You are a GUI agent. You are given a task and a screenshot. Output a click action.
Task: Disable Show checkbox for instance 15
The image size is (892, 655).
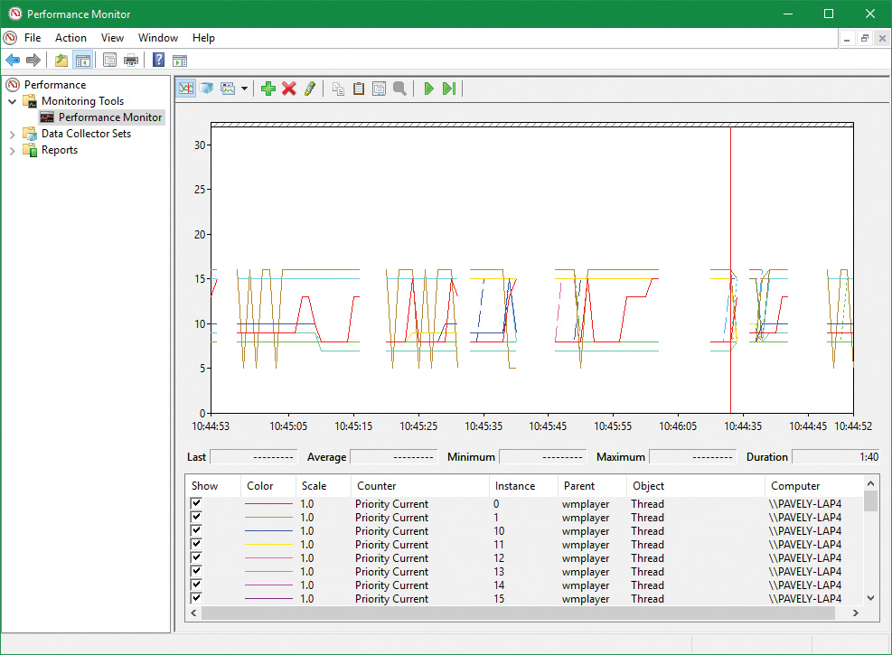(x=196, y=599)
